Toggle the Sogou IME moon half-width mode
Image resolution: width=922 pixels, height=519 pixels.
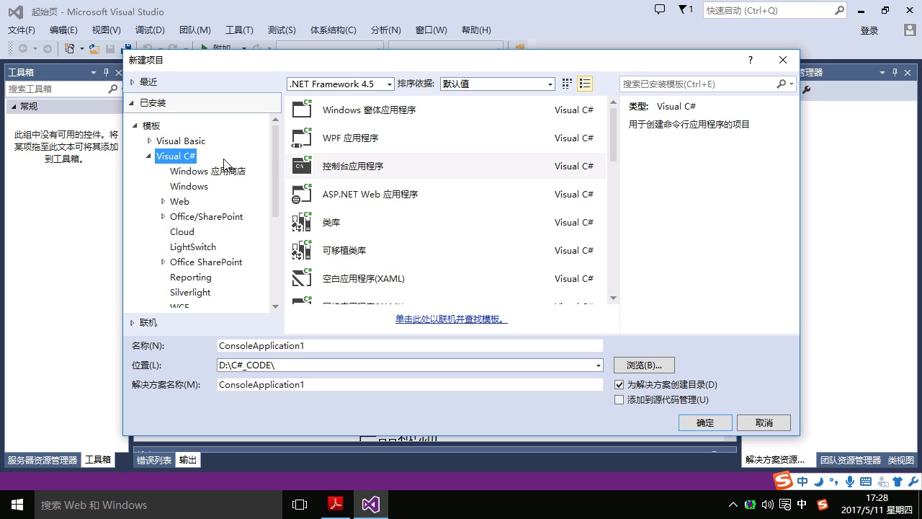pyautogui.click(x=820, y=482)
